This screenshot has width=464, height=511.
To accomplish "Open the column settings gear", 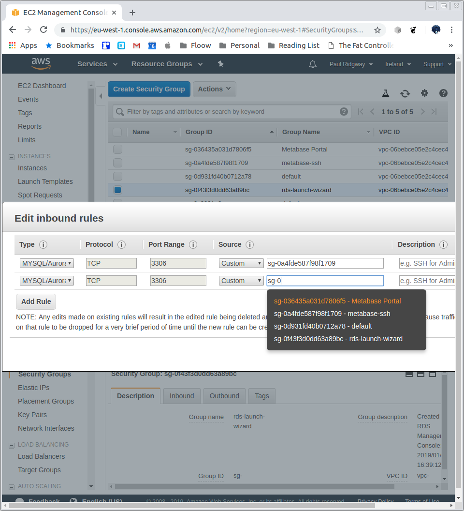I will pos(424,93).
